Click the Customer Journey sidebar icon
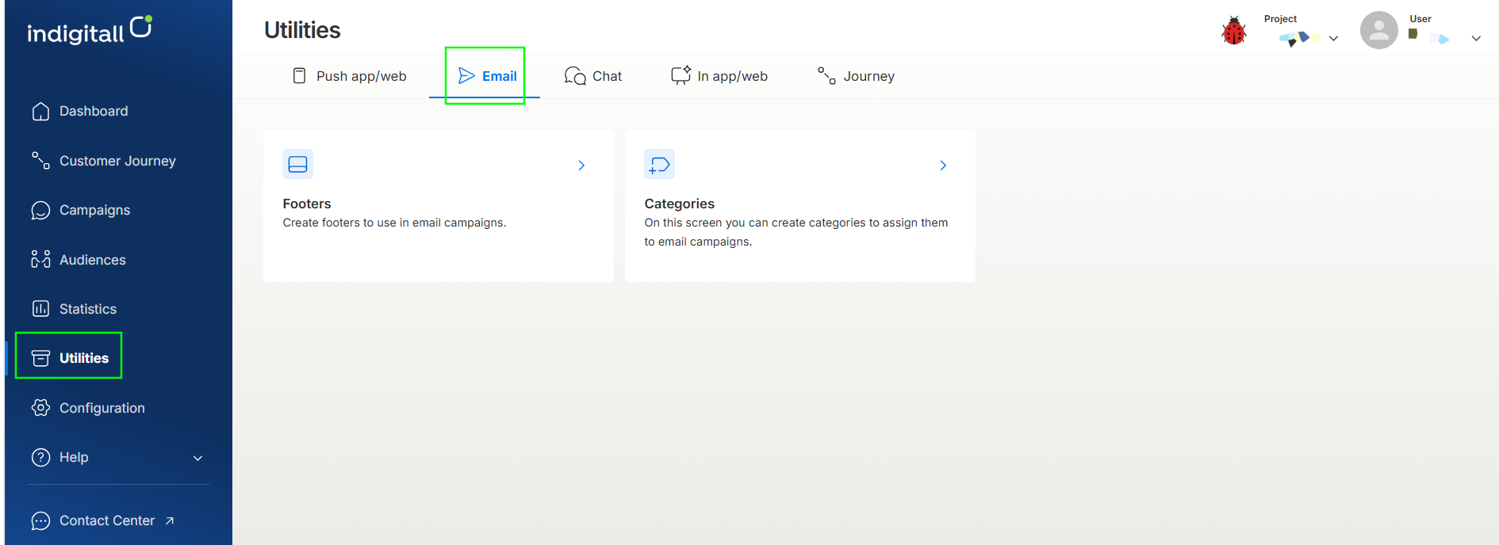The width and height of the screenshot is (1499, 545). [40, 160]
